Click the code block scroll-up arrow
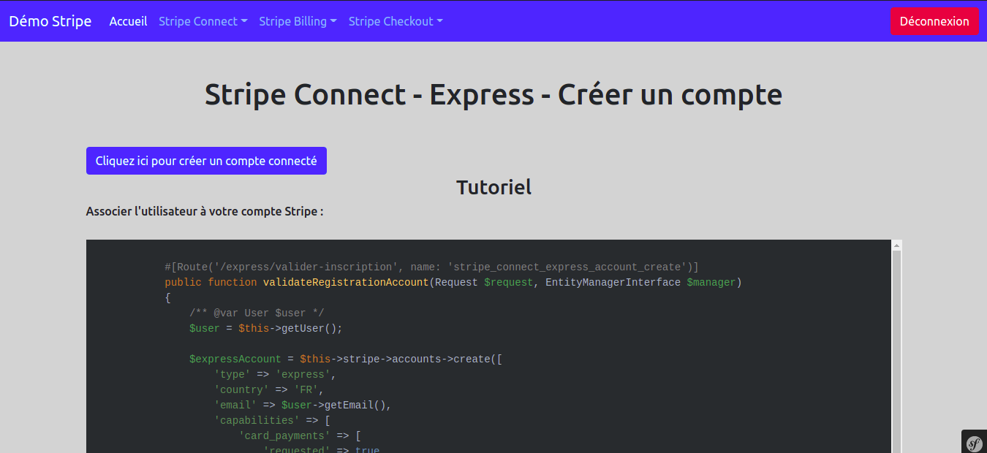The width and height of the screenshot is (987, 453). (897, 246)
